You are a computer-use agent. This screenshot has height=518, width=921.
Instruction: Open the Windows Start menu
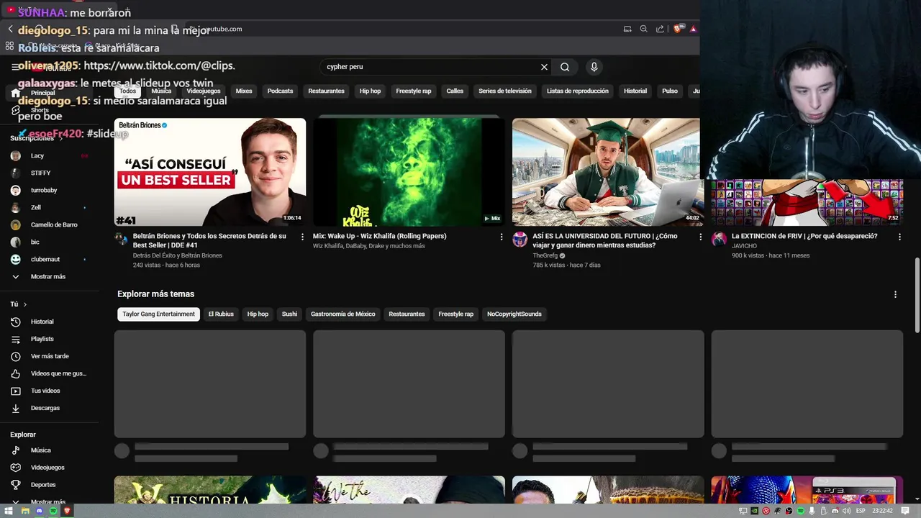9,511
